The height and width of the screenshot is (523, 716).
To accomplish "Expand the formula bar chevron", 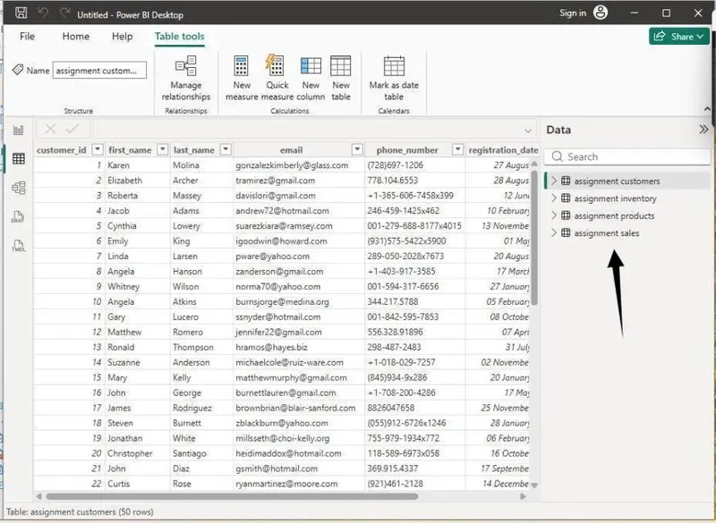I will pyautogui.click(x=528, y=131).
